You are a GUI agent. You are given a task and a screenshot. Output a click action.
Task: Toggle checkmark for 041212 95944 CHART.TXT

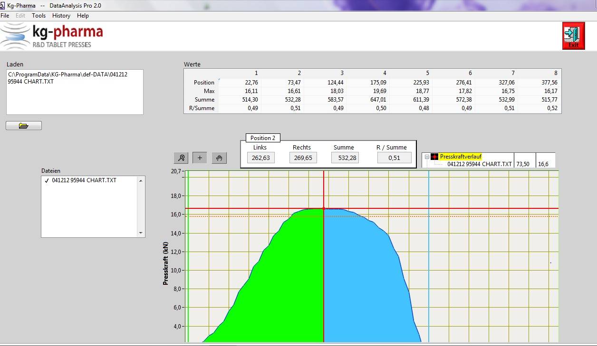point(47,180)
